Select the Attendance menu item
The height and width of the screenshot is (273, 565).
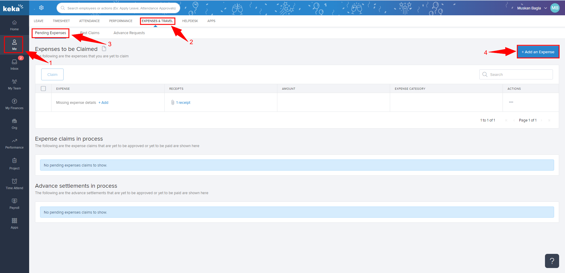pos(89,21)
